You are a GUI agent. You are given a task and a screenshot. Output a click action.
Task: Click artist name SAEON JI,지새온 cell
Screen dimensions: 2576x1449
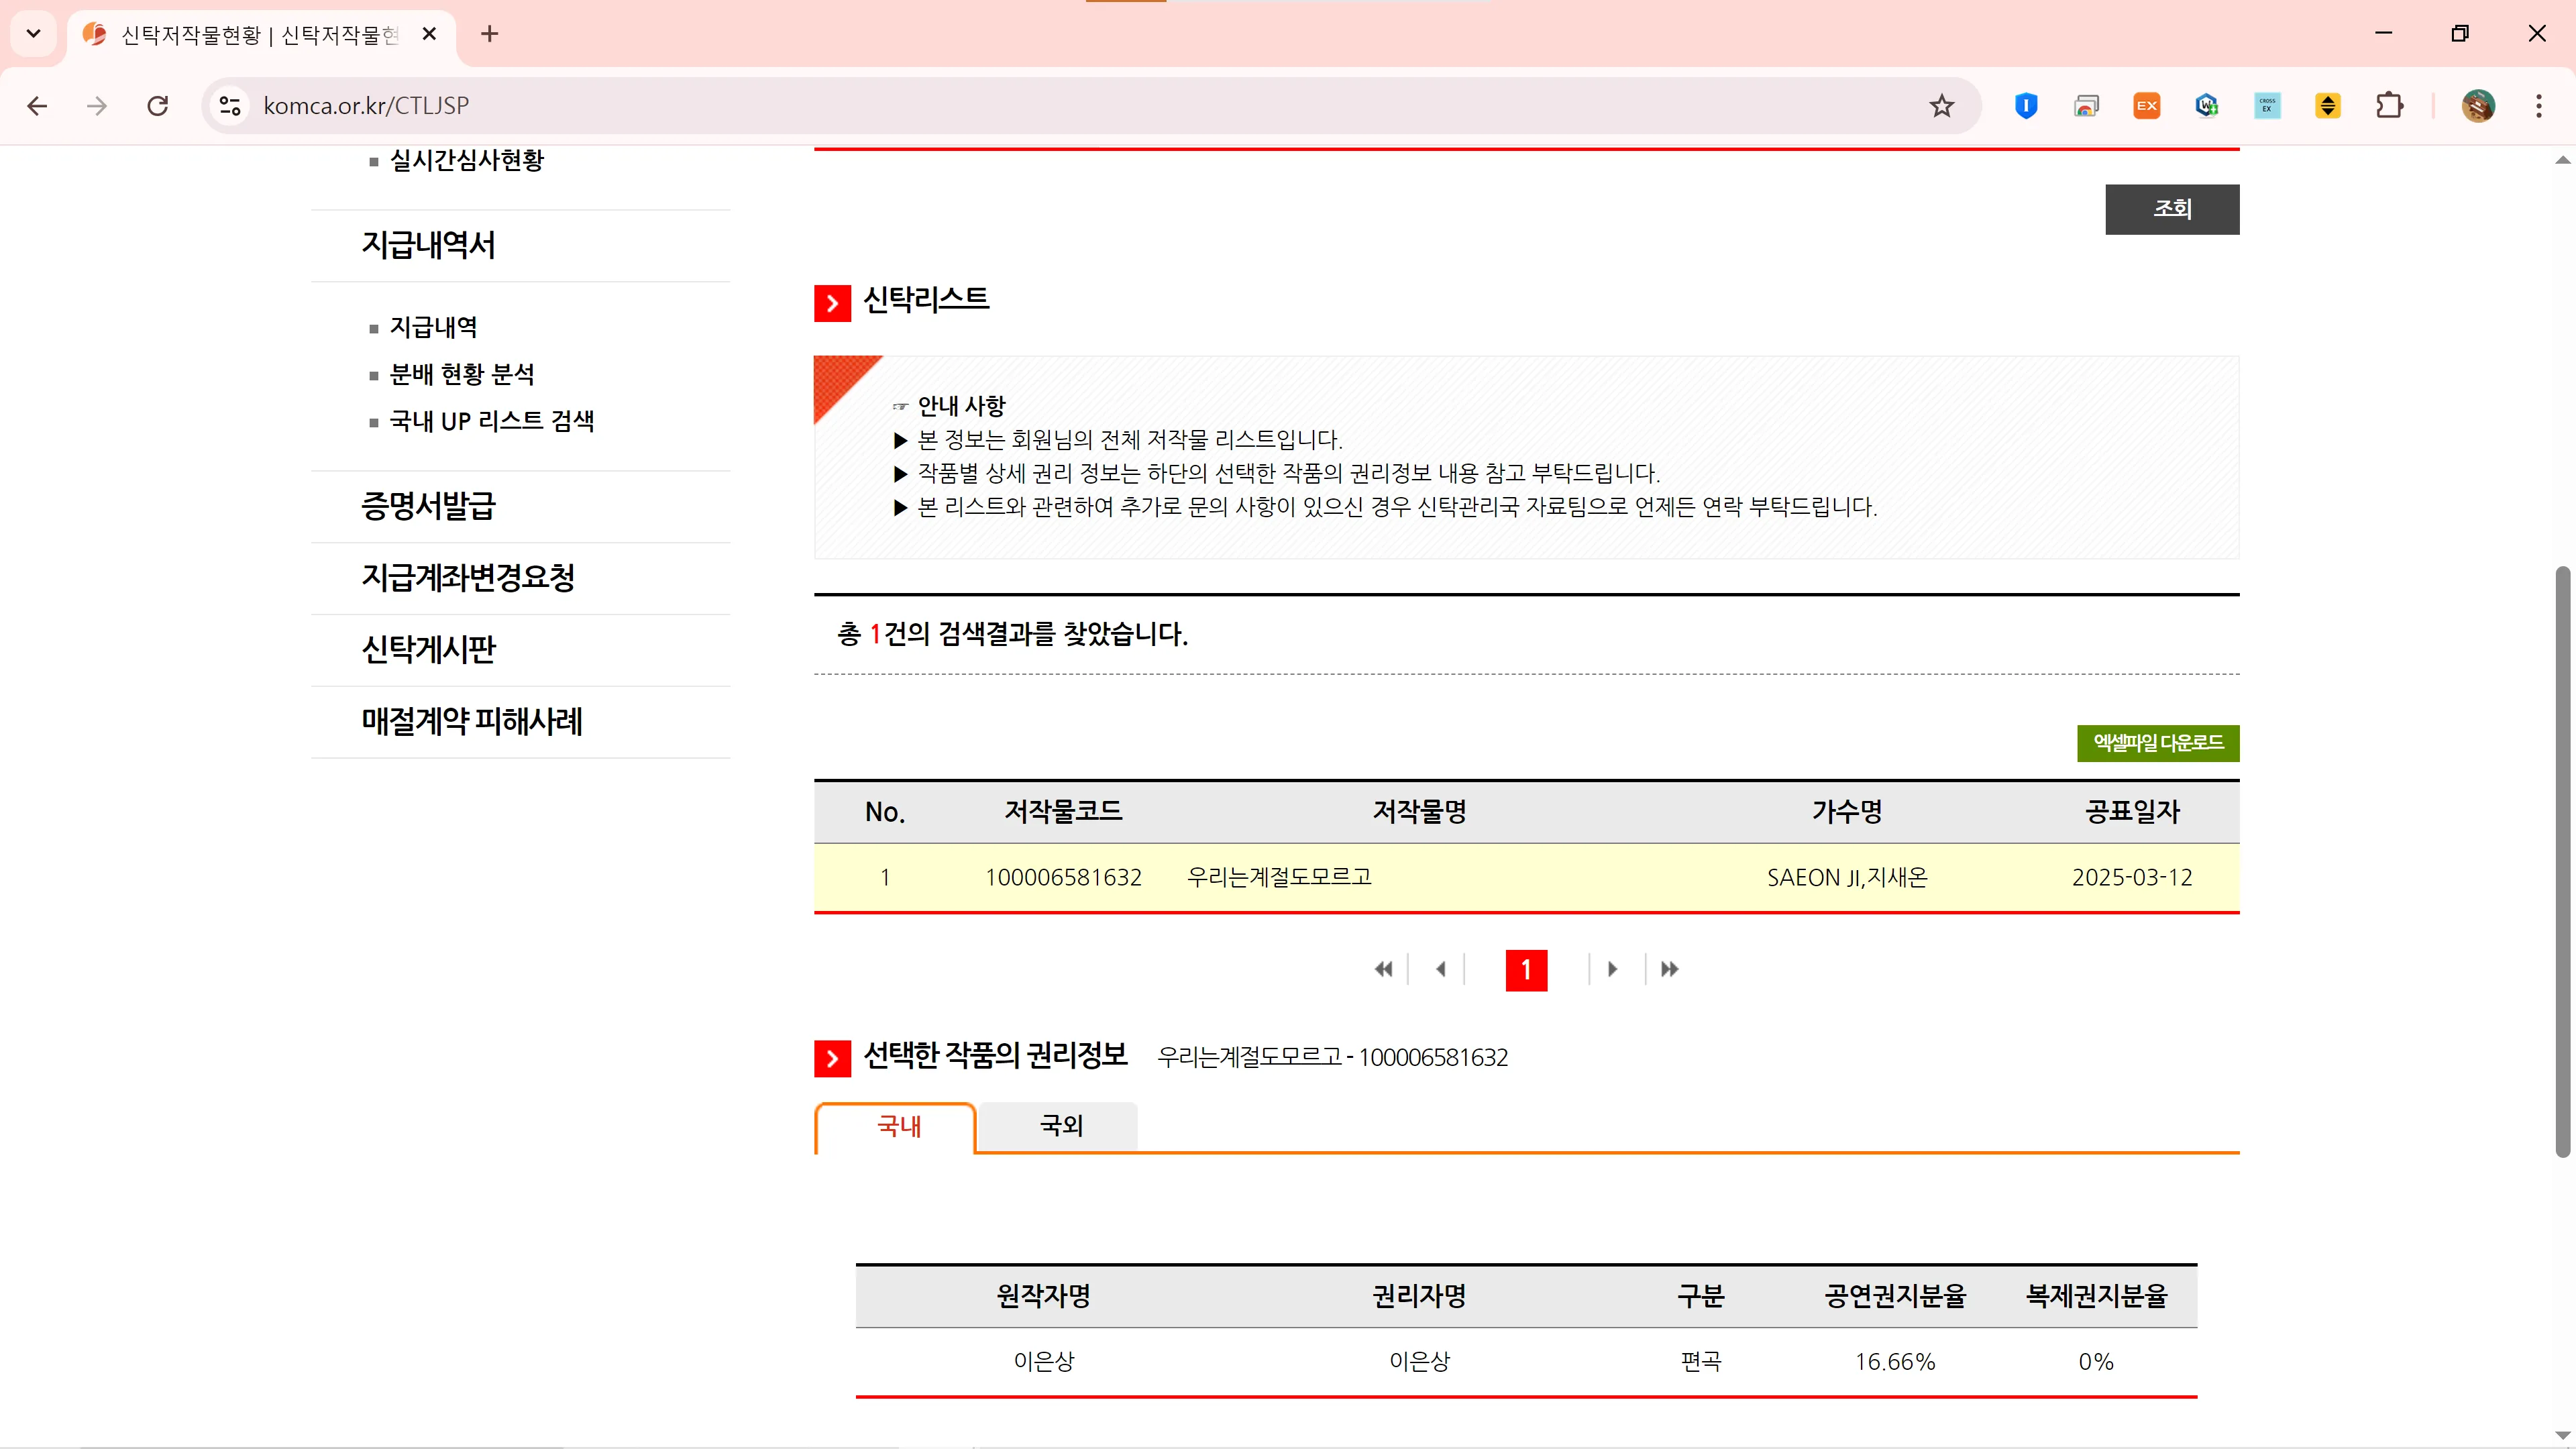click(1847, 878)
